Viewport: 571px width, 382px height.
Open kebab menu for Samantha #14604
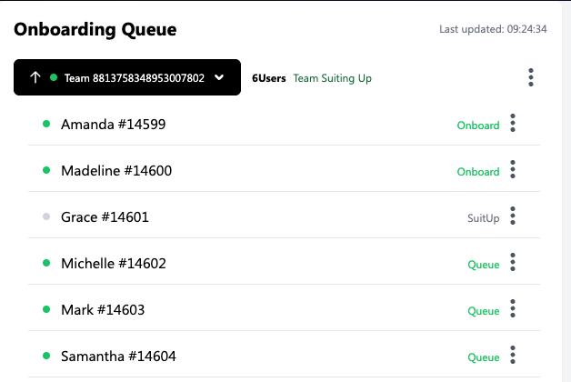pos(513,356)
